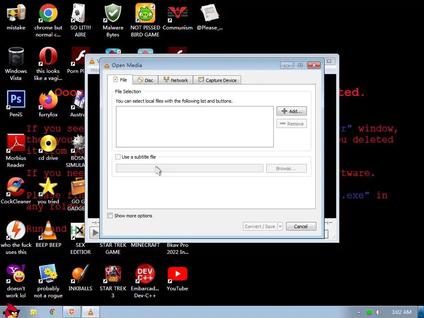
Task: Tick 'Show more options' checkbox
Action: 110,215
